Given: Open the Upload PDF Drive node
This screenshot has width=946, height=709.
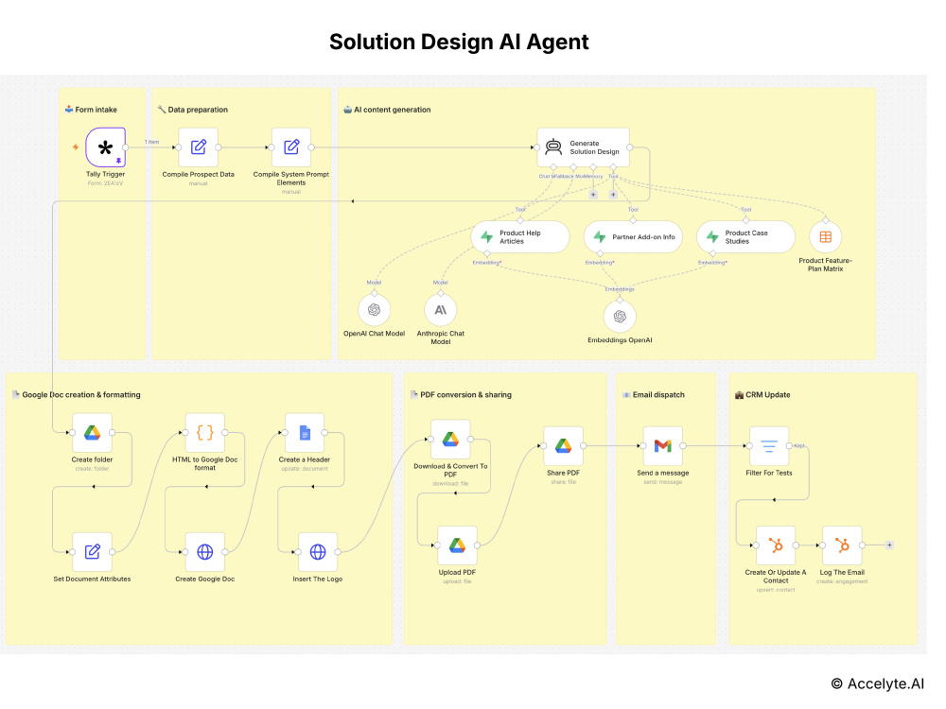Looking at the screenshot, I should (x=457, y=545).
